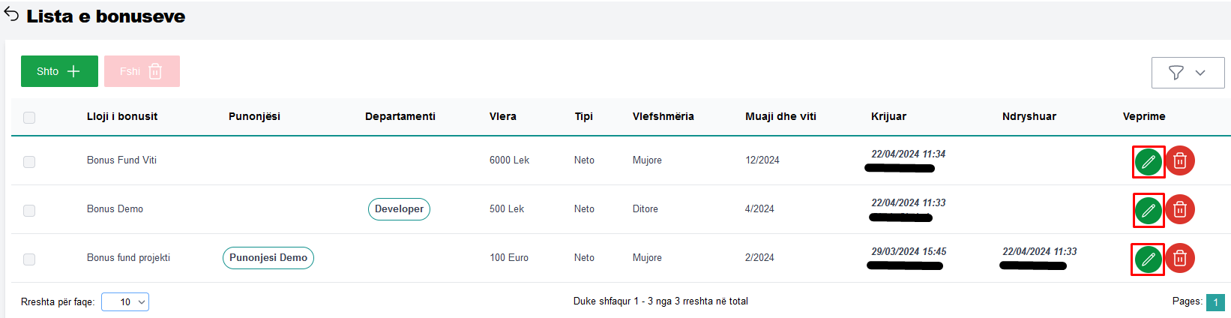Delete the Bonus Demo entry
Screen dimensions: 1231x318
coord(1180,209)
